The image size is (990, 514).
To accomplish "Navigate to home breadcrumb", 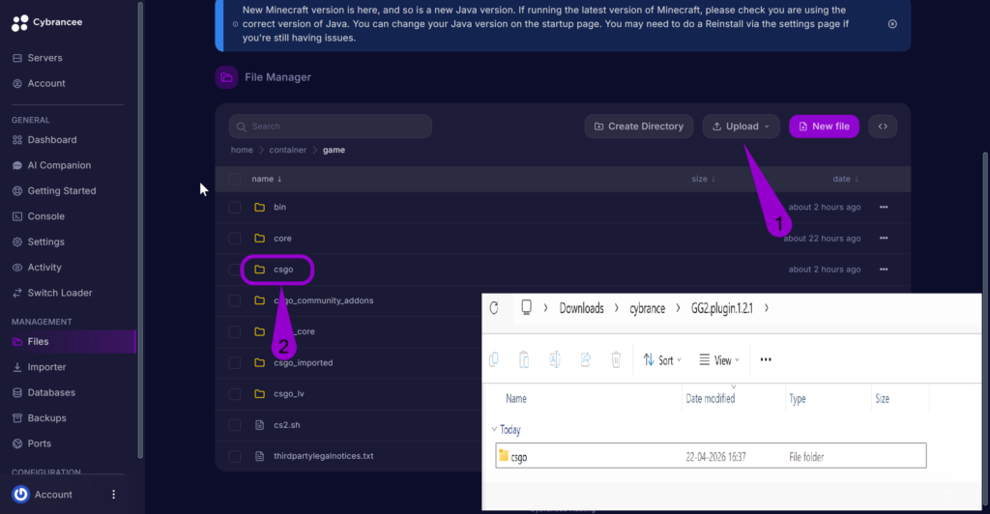I will tap(242, 150).
